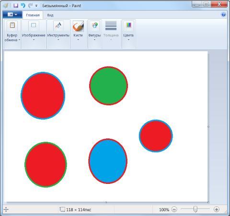Expand the Customize Quick Access Toolbar arrow
Screen dimensions: 230x216
pos(36,6)
